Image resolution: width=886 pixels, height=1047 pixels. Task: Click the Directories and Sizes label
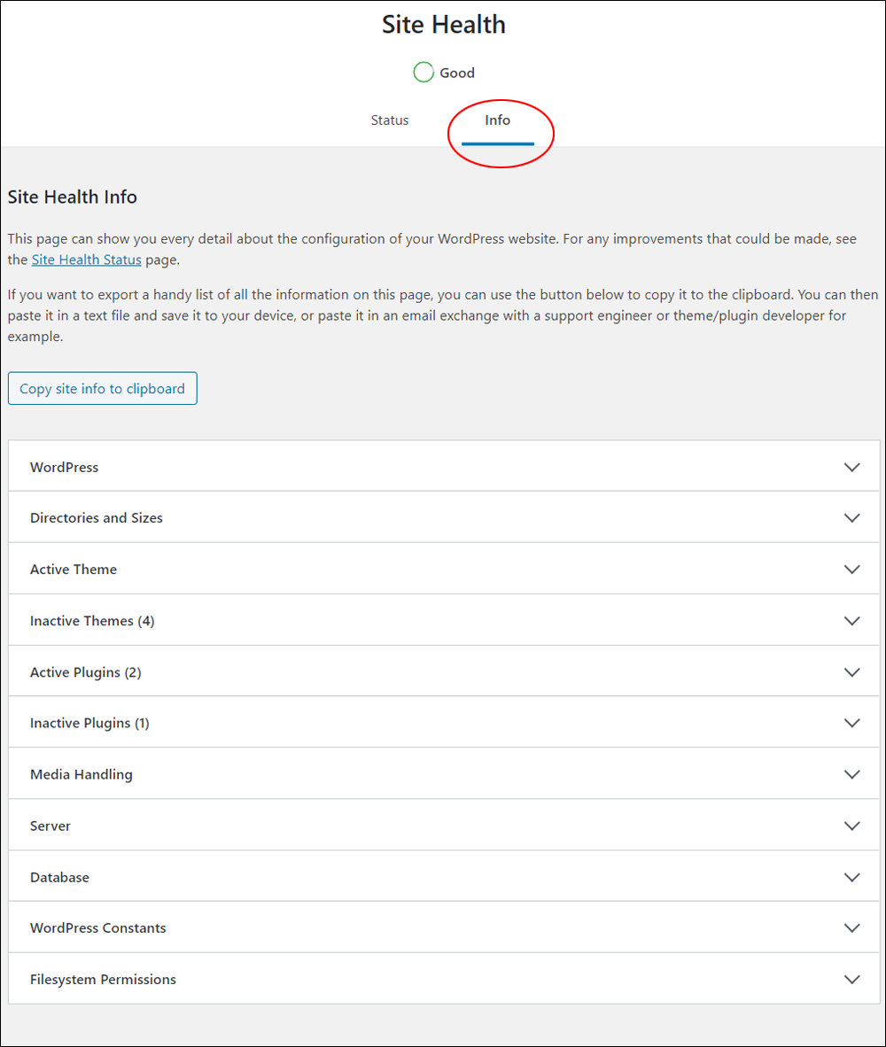click(x=97, y=517)
